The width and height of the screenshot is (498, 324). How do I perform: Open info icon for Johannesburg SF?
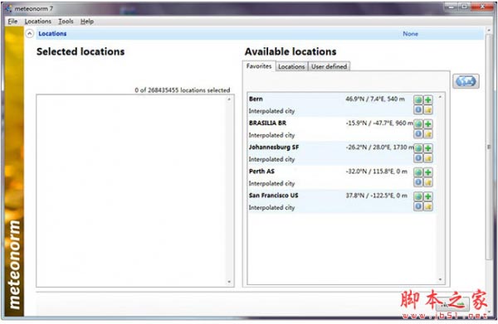418,158
